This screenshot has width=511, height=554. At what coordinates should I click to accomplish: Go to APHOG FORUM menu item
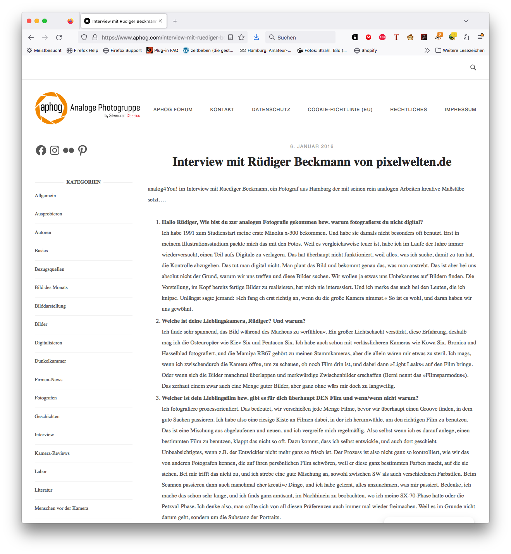coord(173,110)
